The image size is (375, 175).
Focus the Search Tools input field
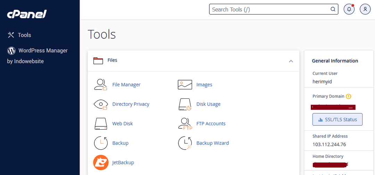274,9
